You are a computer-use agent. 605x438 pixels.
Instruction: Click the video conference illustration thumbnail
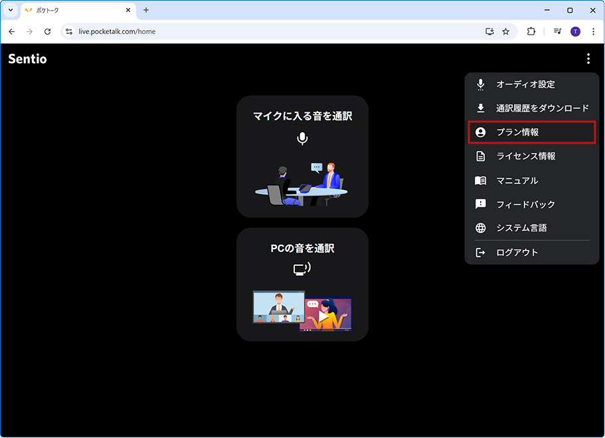(x=278, y=306)
